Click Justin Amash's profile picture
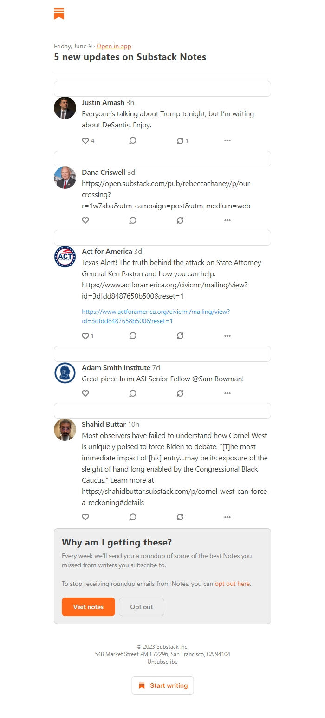Screen dimensions: 325x718 [65, 108]
